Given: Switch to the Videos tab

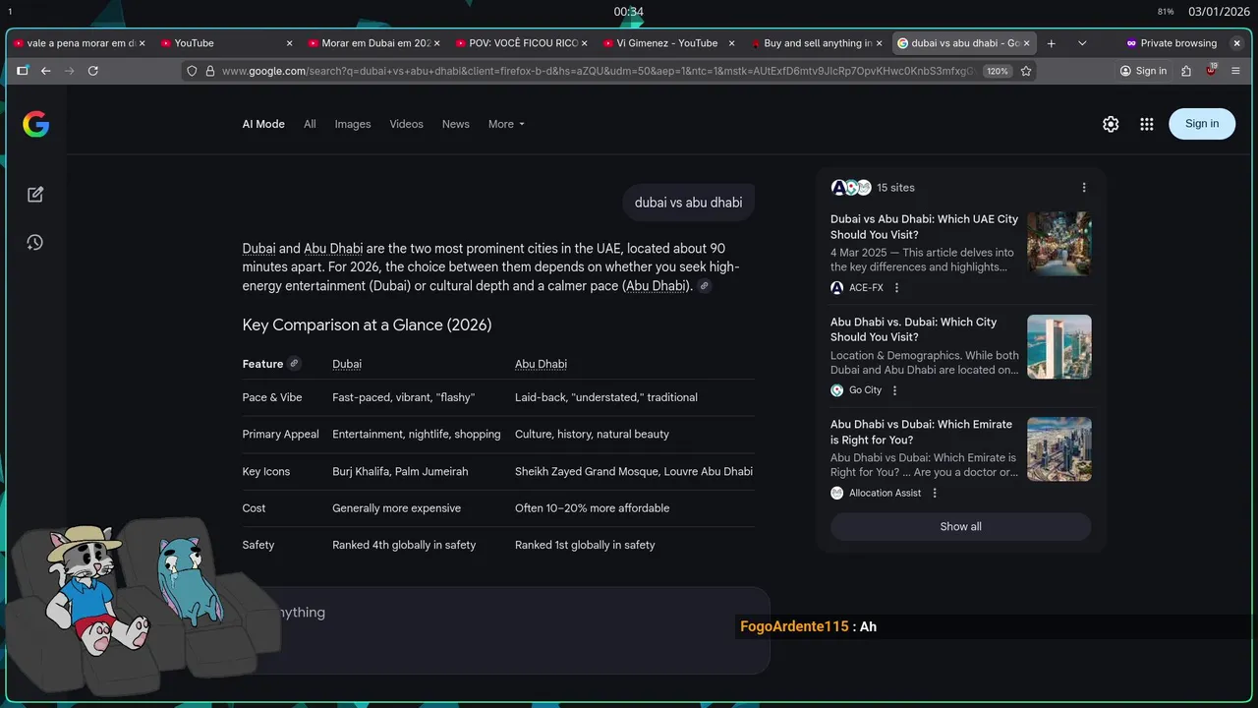Looking at the screenshot, I should [406, 124].
